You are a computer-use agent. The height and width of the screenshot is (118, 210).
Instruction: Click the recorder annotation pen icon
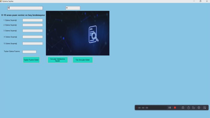194,108
